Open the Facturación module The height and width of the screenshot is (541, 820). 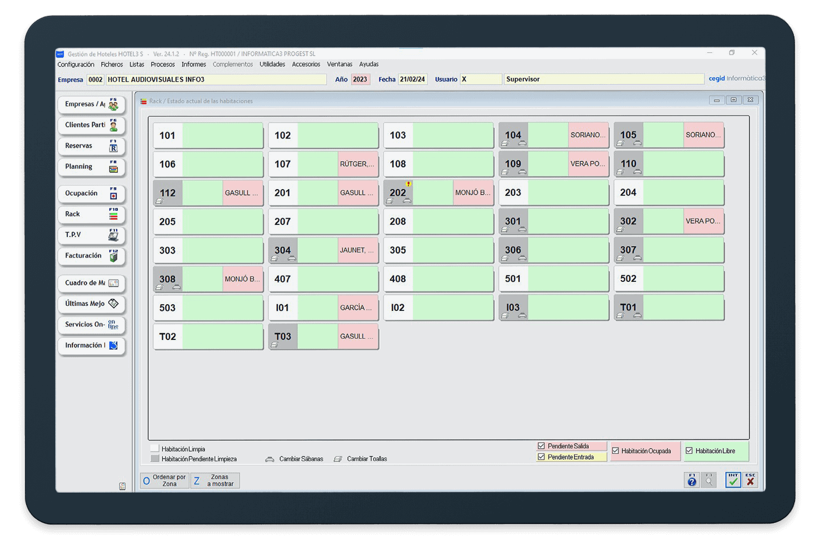[91, 256]
